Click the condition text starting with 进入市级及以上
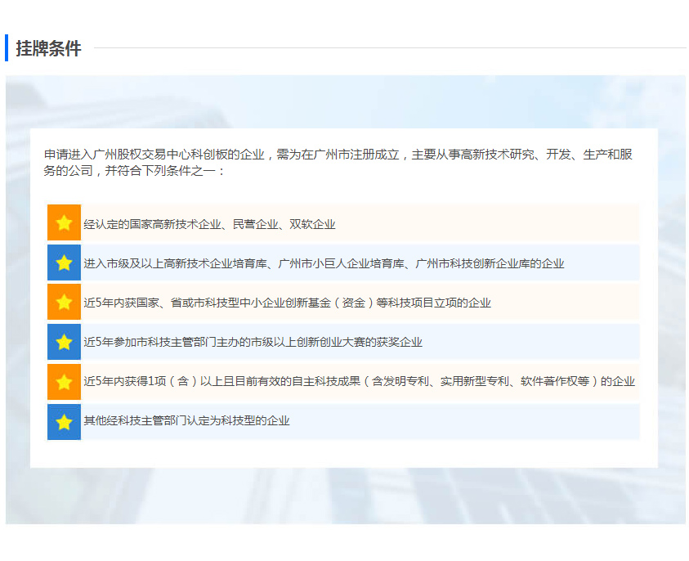 click(324, 263)
